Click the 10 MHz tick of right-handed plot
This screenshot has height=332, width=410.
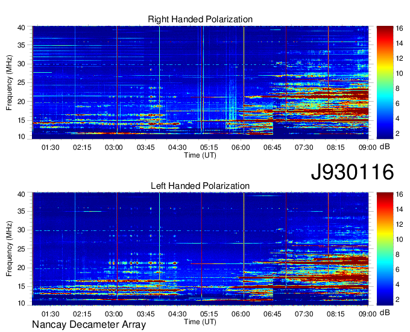(x=21, y=137)
